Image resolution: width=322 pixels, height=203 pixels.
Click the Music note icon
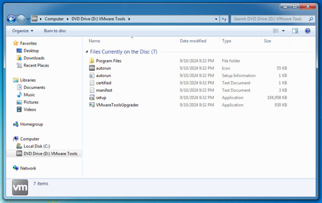[19, 95]
